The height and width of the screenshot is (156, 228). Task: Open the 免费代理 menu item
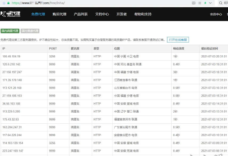coord(38,14)
